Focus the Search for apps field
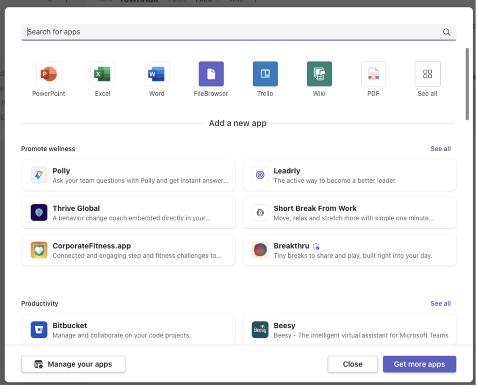Image resolution: width=477 pixels, height=386 pixels. coord(238,32)
